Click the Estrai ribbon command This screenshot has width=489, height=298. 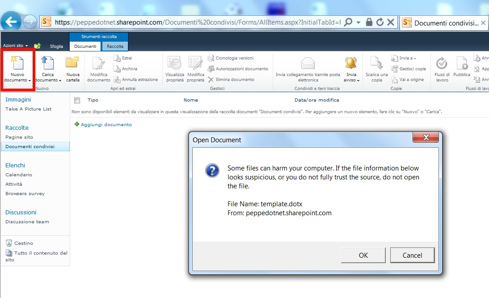[x=123, y=58]
